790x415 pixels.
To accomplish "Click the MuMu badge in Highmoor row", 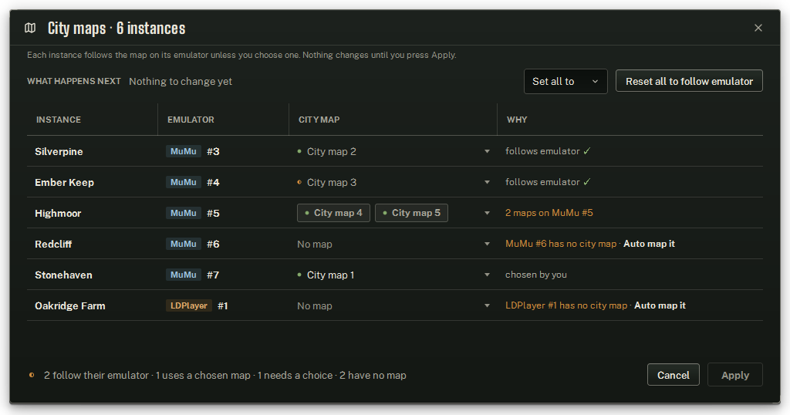I will point(184,213).
